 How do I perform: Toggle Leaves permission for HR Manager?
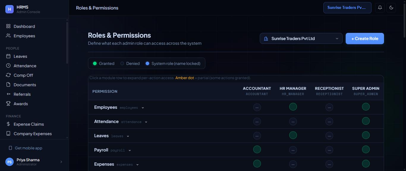(293, 135)
